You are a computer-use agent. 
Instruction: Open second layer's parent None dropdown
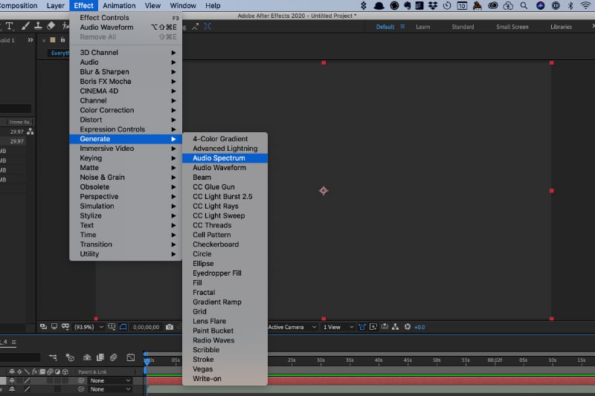point(110,389)
